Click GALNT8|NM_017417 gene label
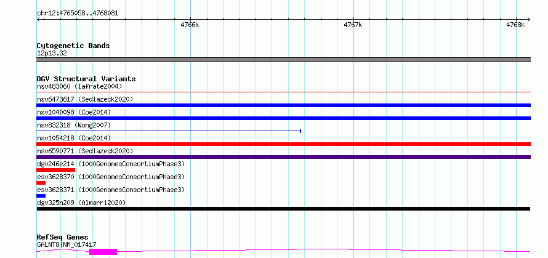Image resolution: width=548 pixels, height=258 pixels. (66, 244)
